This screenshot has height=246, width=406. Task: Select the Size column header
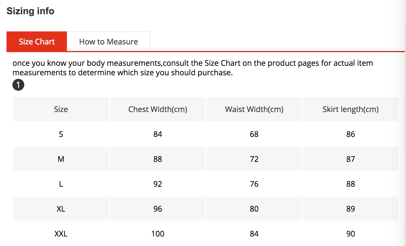click(61, 109)
